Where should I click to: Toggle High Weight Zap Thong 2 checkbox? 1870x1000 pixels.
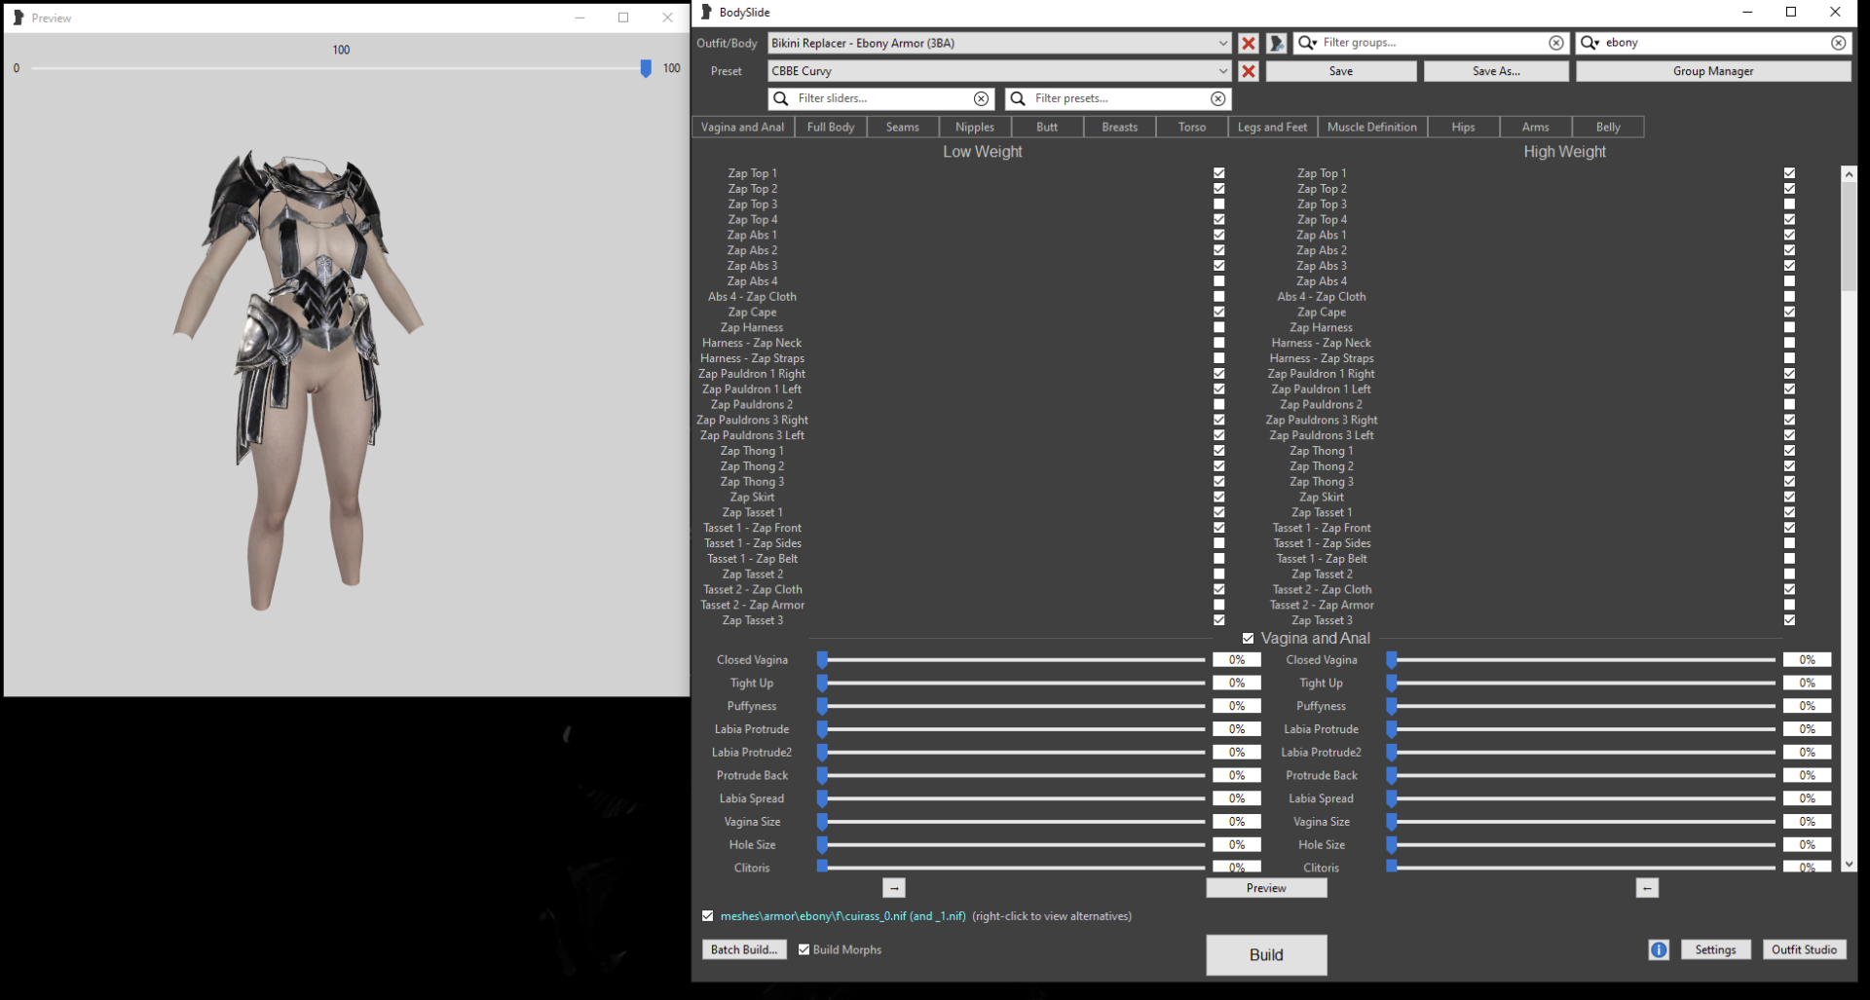coord(1789,466)
